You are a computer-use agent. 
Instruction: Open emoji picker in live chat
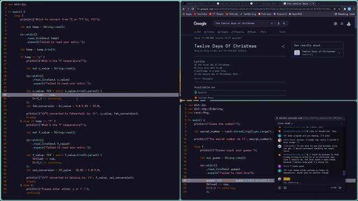pyautogui.click(x=280, y=188)
